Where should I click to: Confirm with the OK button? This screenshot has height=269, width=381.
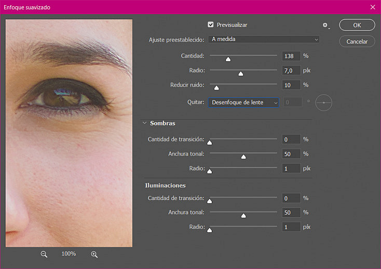point(357,25)
